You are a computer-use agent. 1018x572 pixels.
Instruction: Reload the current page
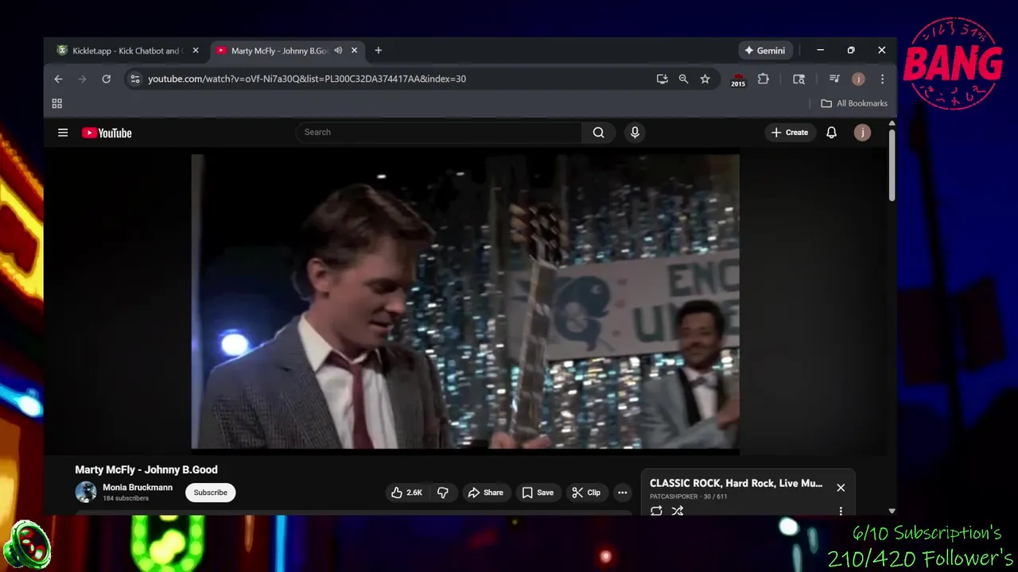tap(106, 79)
